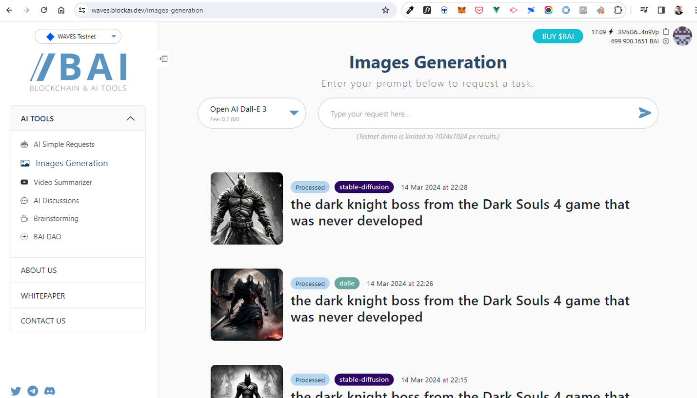Open the blue helmet wallet extension
Image resolution: width=697 pixels, height=398 pixels.
coord(444,10)
